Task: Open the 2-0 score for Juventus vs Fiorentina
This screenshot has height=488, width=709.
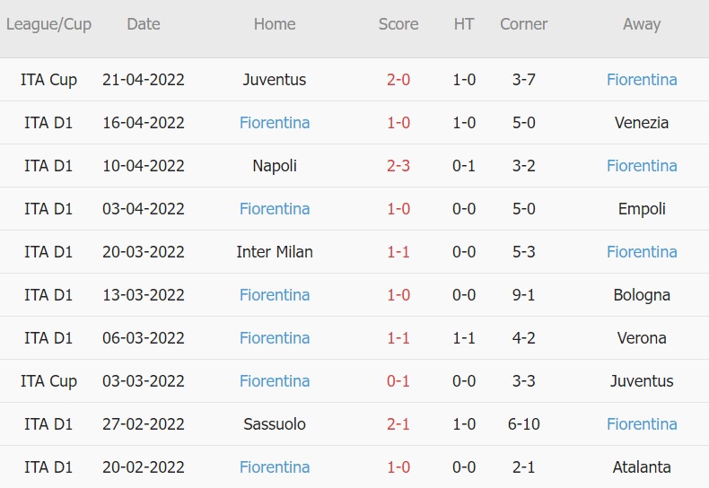Action: tap(398, 80)
